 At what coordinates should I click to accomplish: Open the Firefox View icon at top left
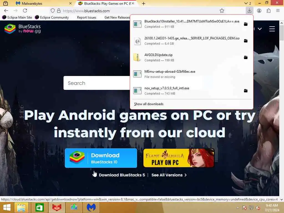(6, 3)
